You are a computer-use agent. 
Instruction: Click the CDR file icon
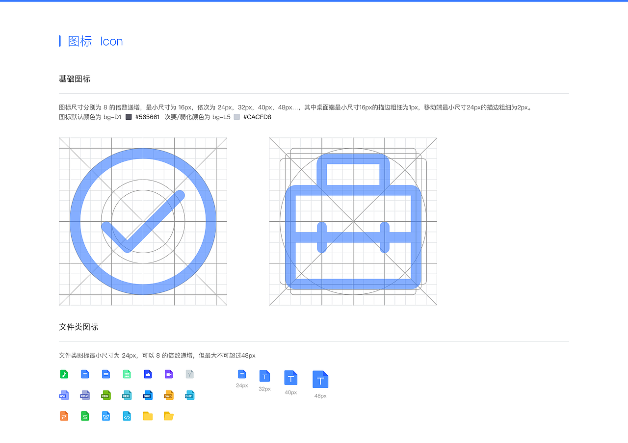click(105, 395)
